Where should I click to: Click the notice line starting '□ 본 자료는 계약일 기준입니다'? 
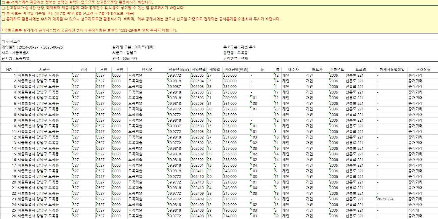coord(68,14)
